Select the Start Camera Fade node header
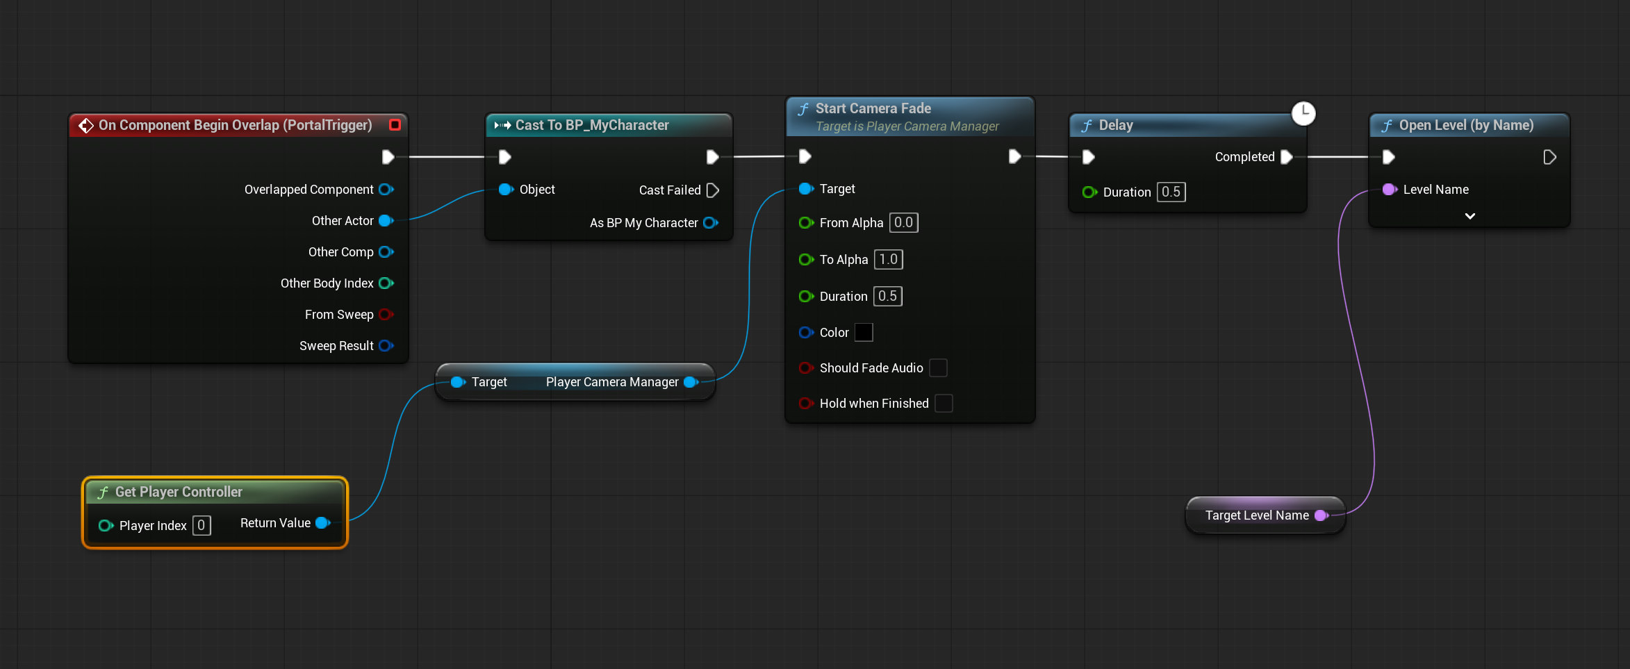1630x669 pixels. click(x=910, y=116)
